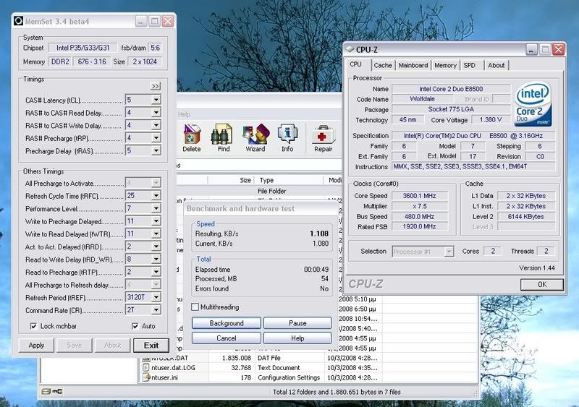Toggle the Lock mchbar checkbox

pos(33,326)
